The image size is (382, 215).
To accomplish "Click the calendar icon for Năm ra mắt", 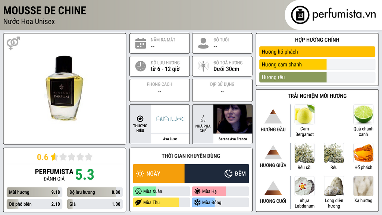I will [141, 43].
